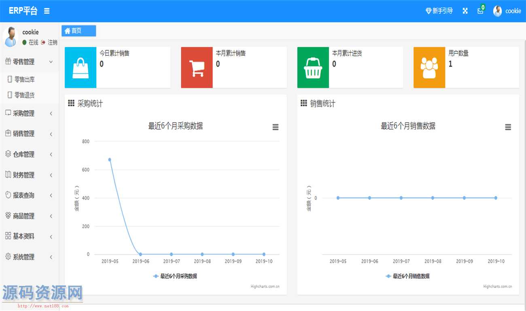Screen dimensions: 526x311
Task: Click the 新手引导 guide link
Action: click(439, 11)
